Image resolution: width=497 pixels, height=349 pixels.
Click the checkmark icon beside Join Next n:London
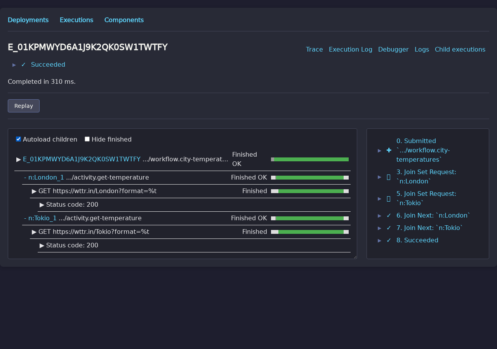389,215
